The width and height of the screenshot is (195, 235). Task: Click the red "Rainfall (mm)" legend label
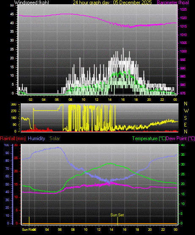13,138
